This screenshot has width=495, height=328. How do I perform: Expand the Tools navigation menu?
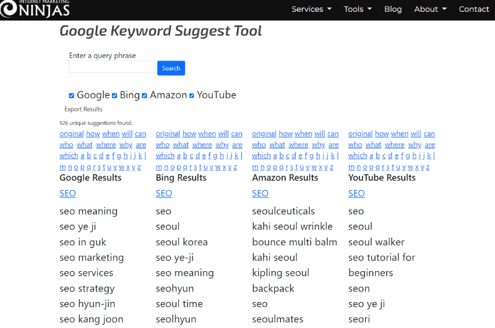pyautogui.click(x=358, y=9)
